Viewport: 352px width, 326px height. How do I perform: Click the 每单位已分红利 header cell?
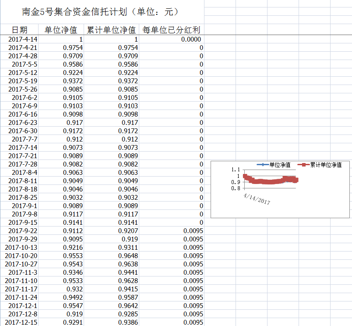[172, 30]
